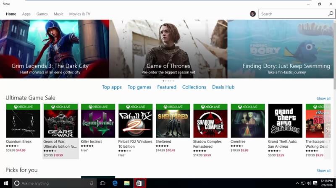Open the user account avatar
Image resolution: width=336 pixels, height=188 pixels.
pyautogui.click(x=253, y=14)
